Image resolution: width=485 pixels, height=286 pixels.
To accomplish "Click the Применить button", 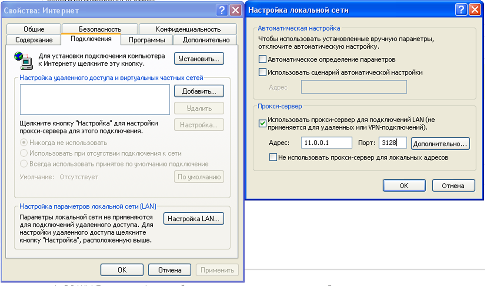I will 217,270.
